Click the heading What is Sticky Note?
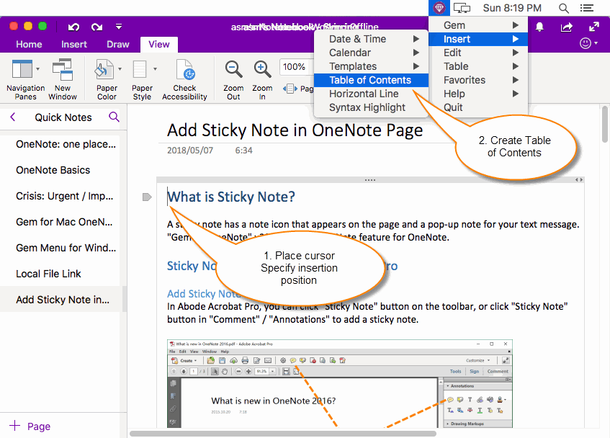 [231, 197]
